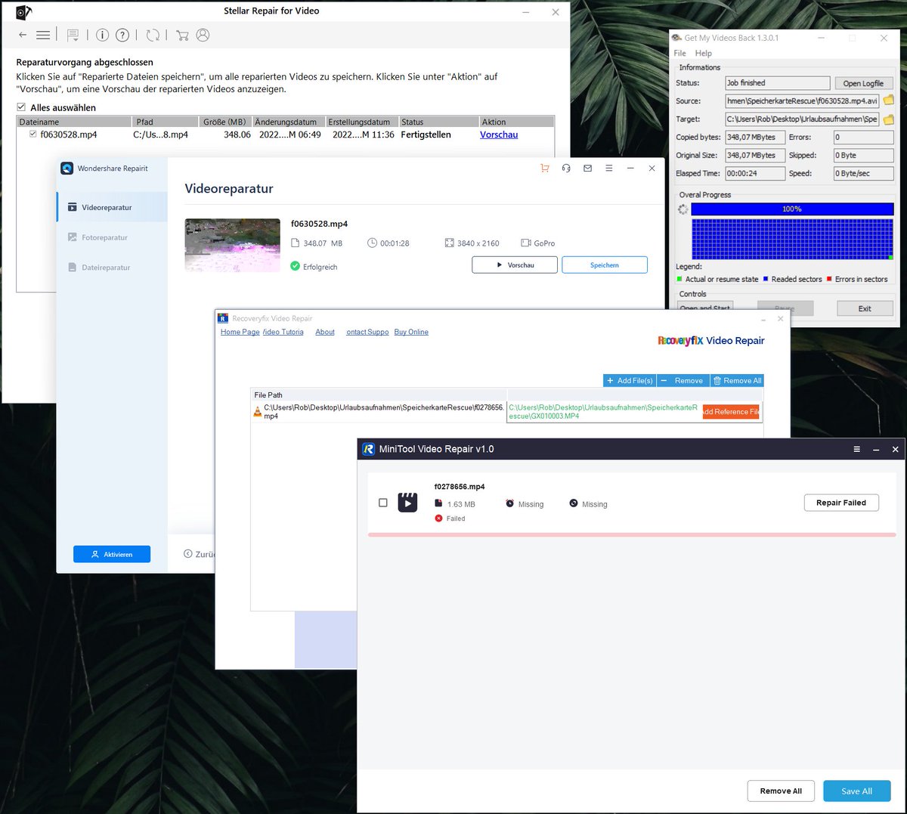Tick the checkbox for f0278656.mp4 in MiniTool
Screen dimensions: 907x814
click(x=382, y=503)
